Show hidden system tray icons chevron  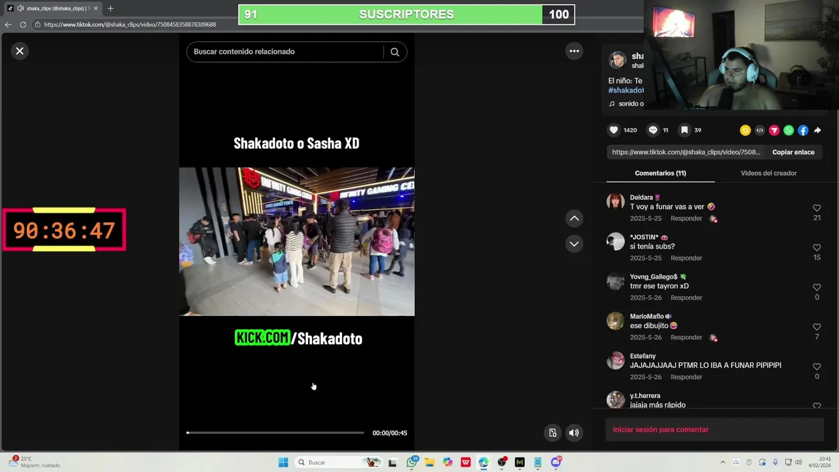[x=723, y=462]
